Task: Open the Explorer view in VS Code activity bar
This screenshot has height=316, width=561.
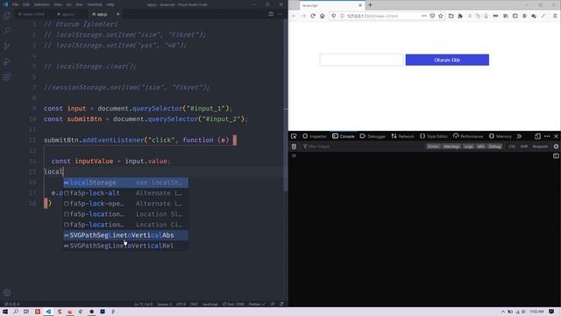Action: click(x=7, y=16)
